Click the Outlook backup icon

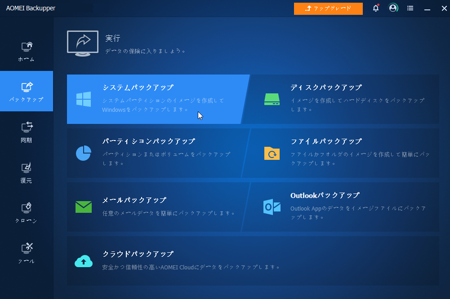click(272, 207)
